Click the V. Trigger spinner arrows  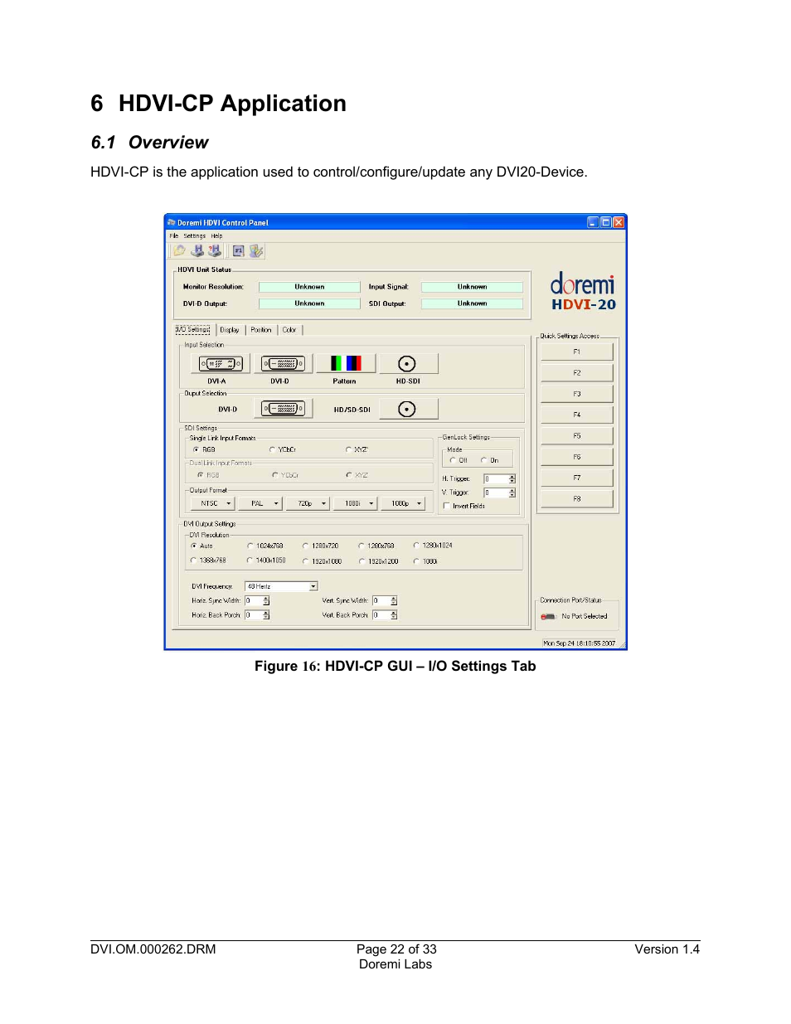pyautogui.click(x=512, y=493)
